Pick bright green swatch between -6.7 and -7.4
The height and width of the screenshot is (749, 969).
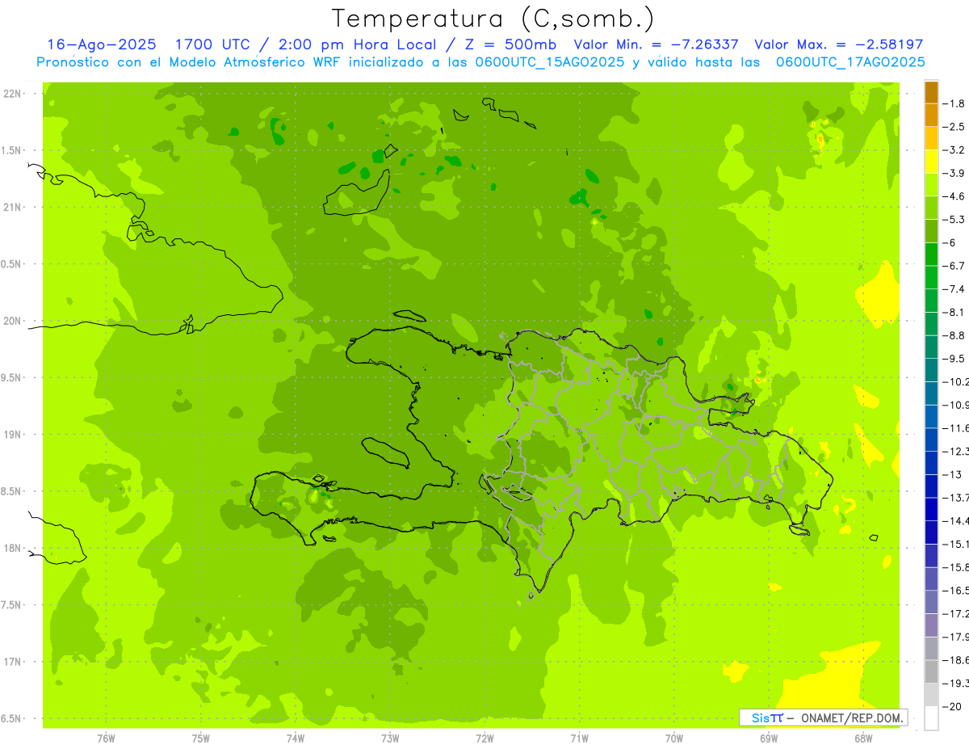click(x=931, y=277)
